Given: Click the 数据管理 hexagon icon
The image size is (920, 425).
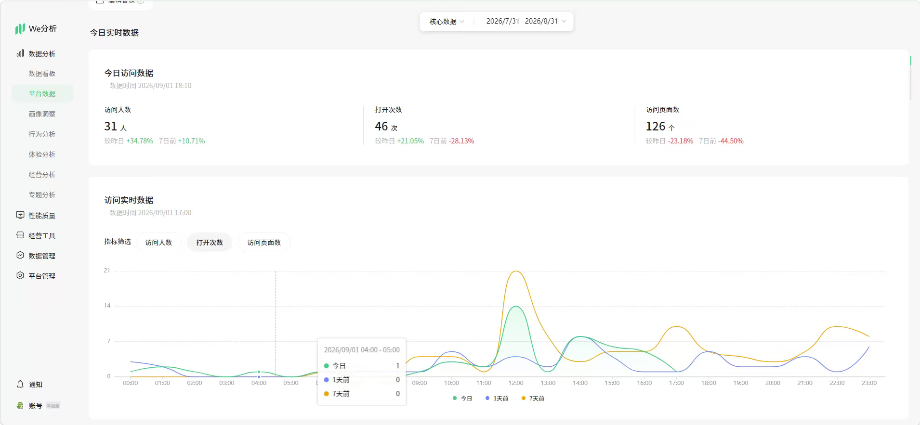Looking at the screenshot, I should (x=20, y=256).
